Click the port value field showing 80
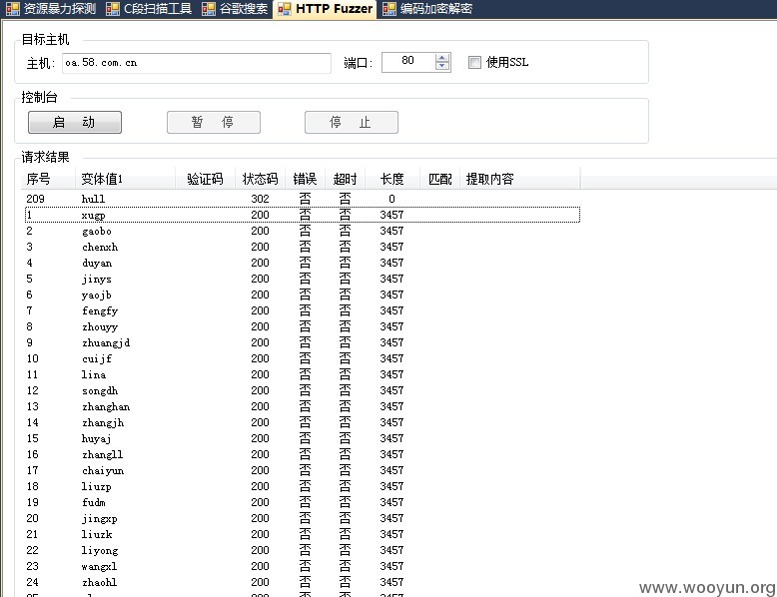 click(x=408, y=62)
